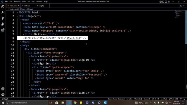Open File Explorer from taskbar
187x105 pixels.
(63, 103)
